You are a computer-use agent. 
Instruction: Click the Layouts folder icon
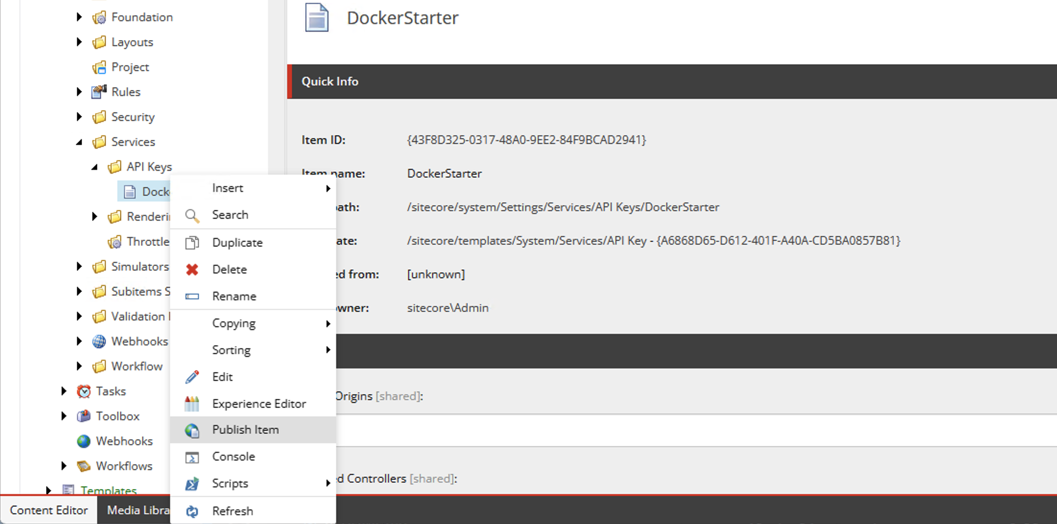[99, 42]
